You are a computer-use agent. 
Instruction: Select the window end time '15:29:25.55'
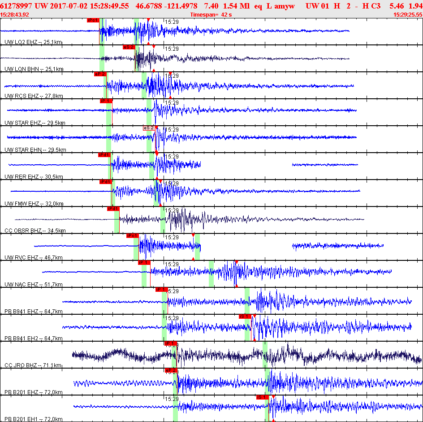[408, 15]
